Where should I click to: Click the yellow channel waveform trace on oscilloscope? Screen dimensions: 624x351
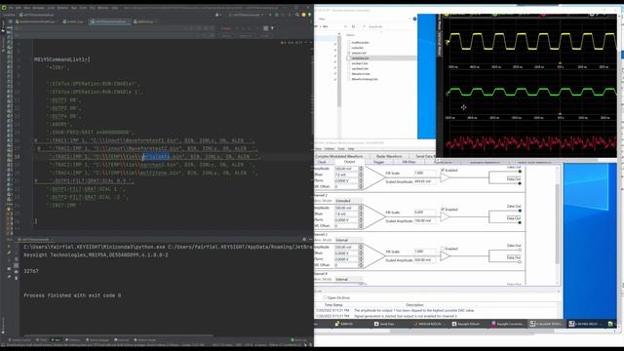[x=531, y=41]
